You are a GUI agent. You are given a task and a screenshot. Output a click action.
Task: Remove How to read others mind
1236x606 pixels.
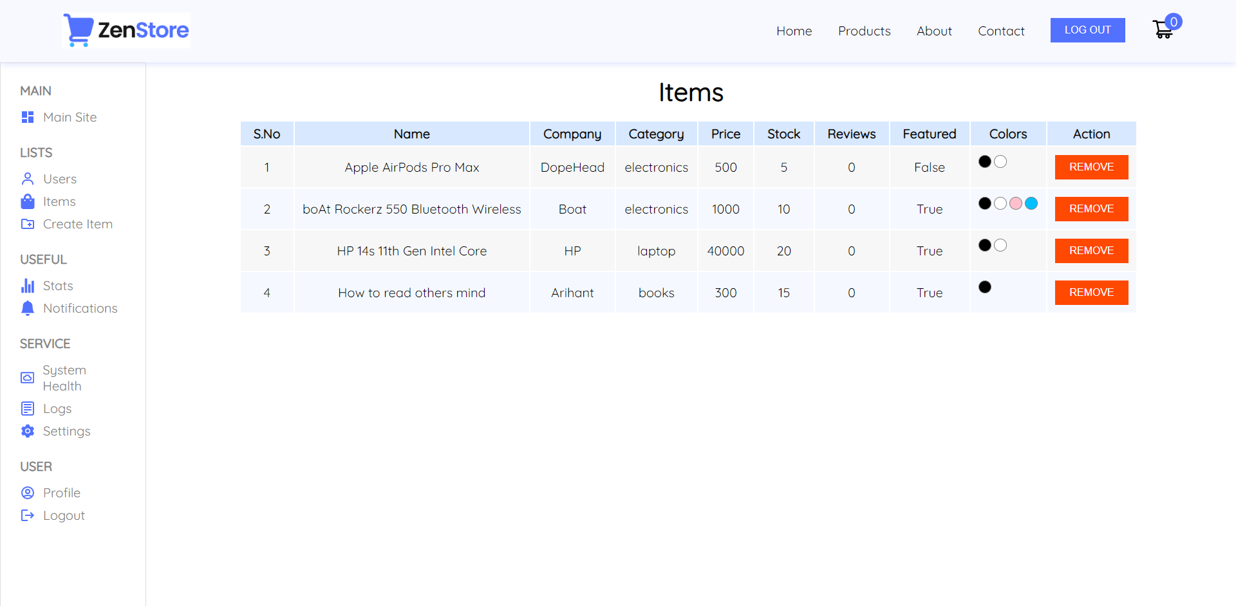click(1091, 293)
